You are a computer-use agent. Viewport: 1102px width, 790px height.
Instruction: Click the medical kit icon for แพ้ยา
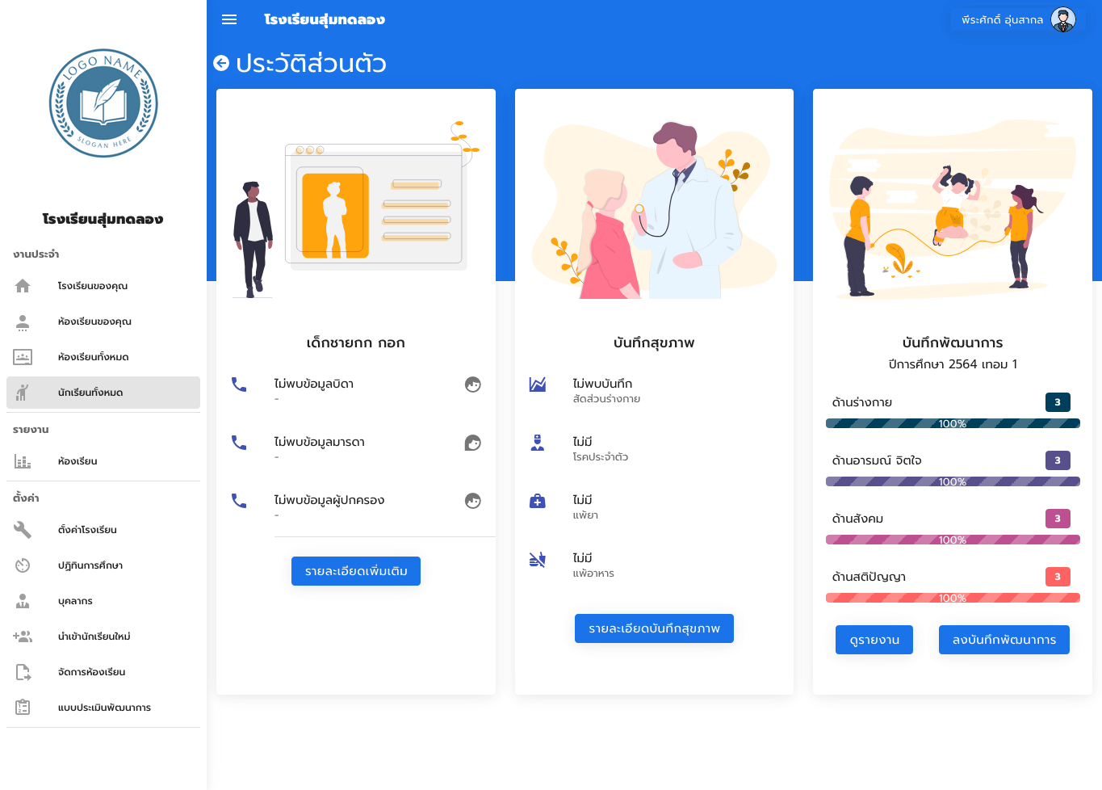pos(538,501)
